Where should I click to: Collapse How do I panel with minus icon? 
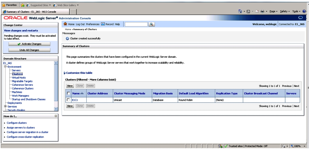tap(56, 116)
